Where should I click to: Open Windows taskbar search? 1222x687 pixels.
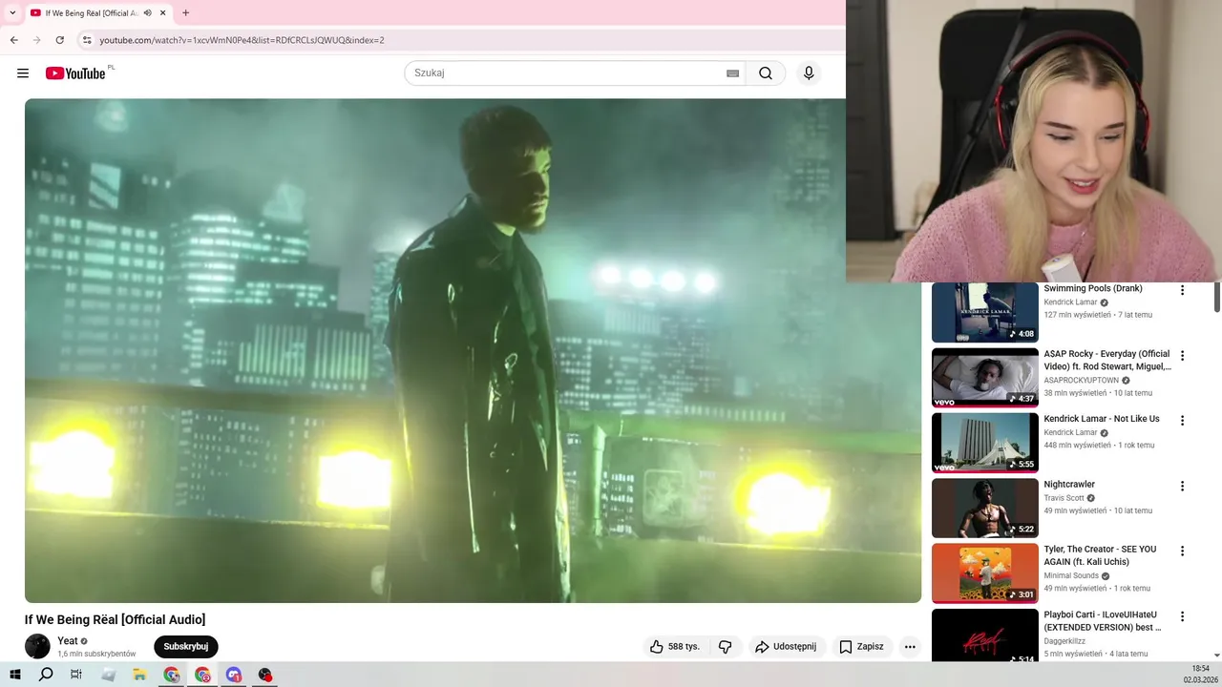tap(46, 675)
